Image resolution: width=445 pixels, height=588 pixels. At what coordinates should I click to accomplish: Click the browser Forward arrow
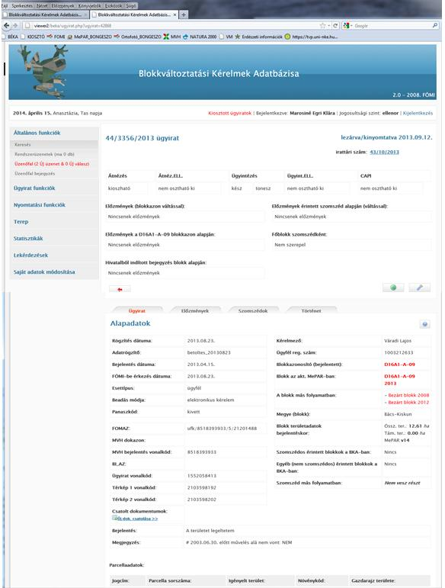(x=15, y=25)
